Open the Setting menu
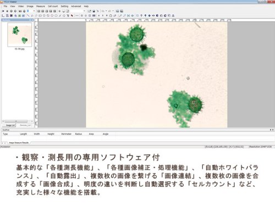This screenshot has width=275, height=206. point(64,6)
